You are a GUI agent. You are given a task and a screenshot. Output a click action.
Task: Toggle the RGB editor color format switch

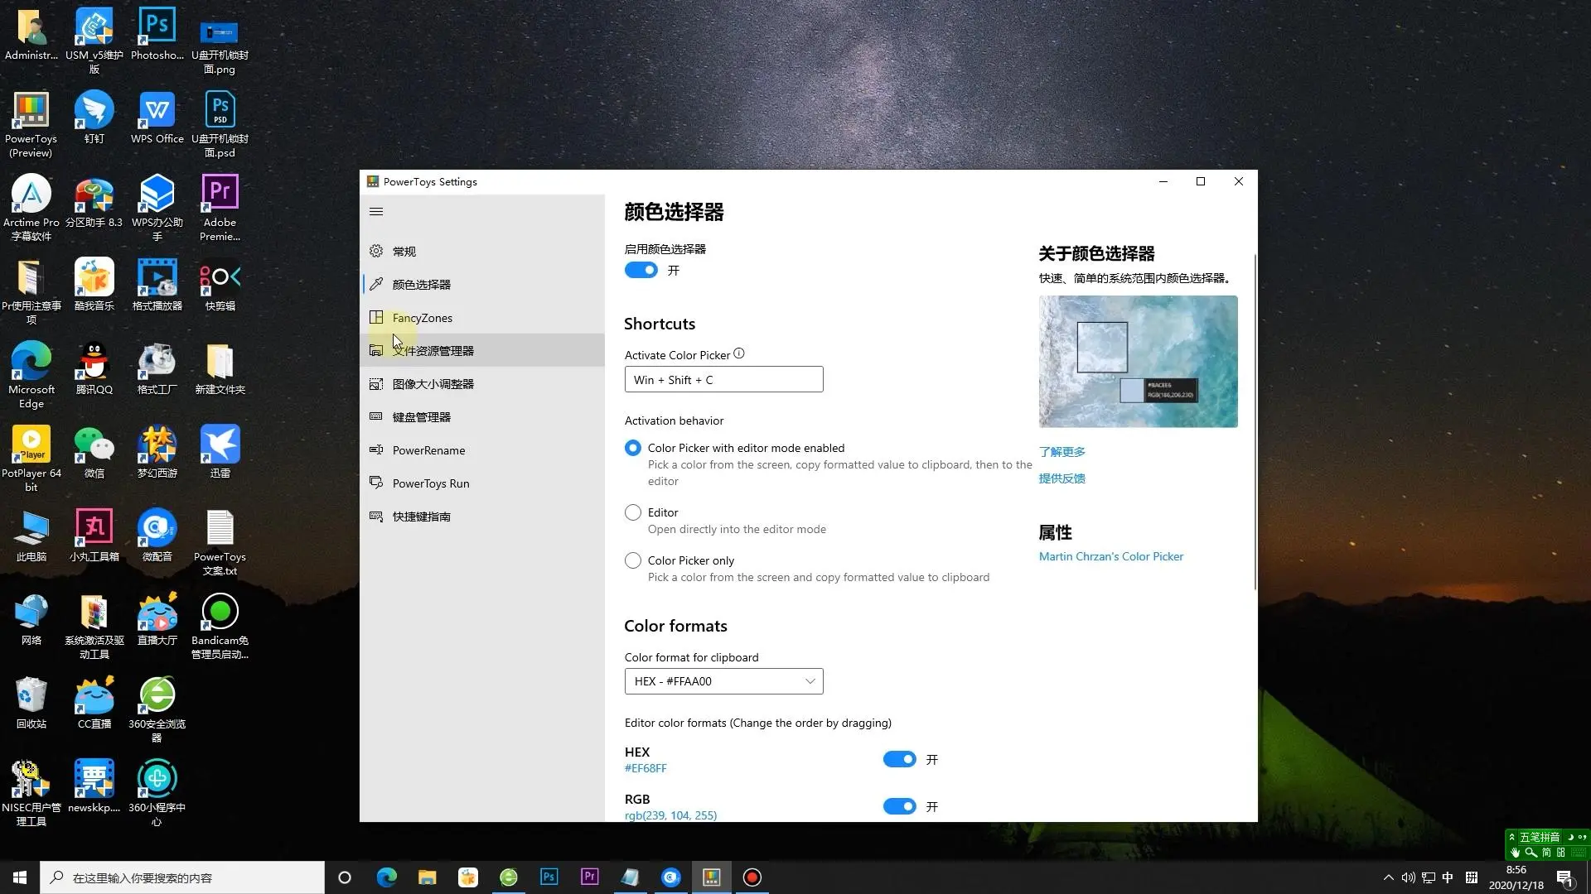click(x=899, y=806)
